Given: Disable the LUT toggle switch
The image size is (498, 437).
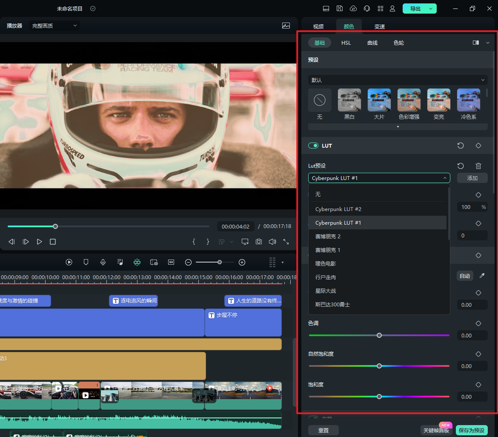Looking at the screenshot, I should tap(313, 146).
